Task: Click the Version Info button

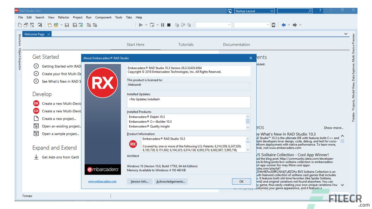Action: tap(139, 181)
